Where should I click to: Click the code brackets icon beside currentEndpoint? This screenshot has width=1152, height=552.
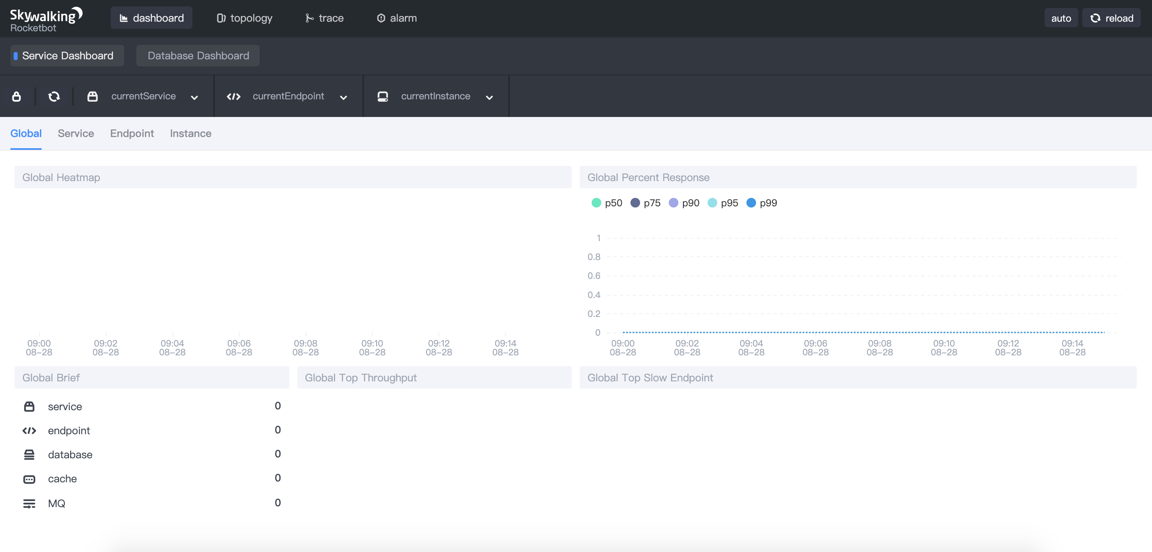click(x=233, y=96)
